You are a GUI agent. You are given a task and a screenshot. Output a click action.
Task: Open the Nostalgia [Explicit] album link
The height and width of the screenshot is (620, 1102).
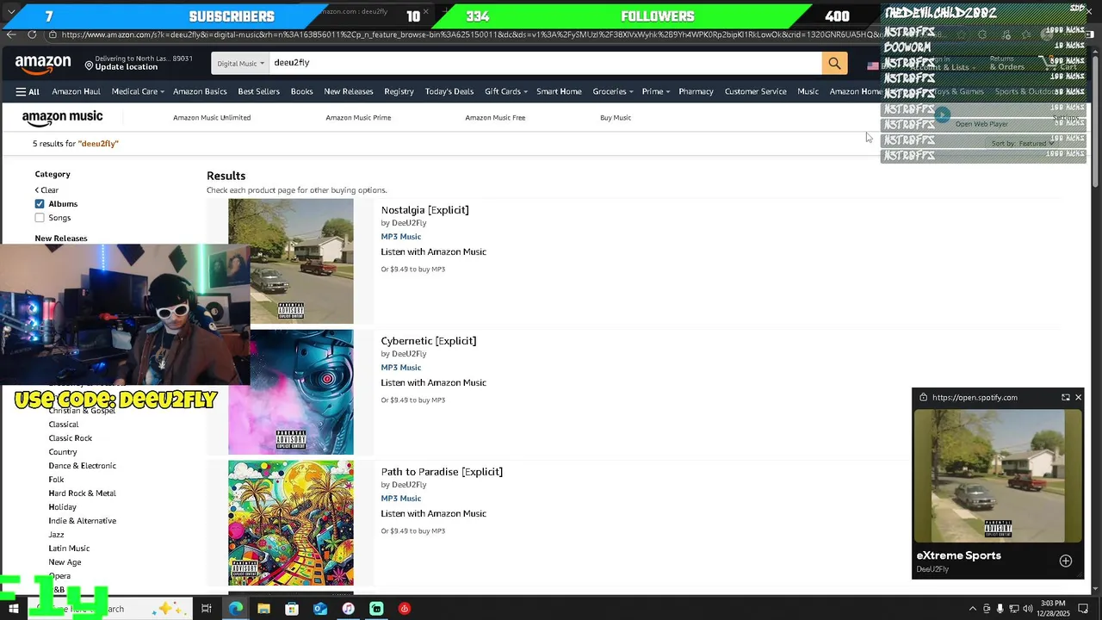(x=424, y=210)
